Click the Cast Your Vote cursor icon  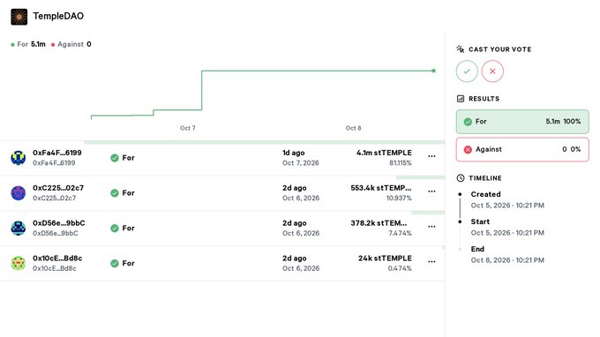(461, 49)
